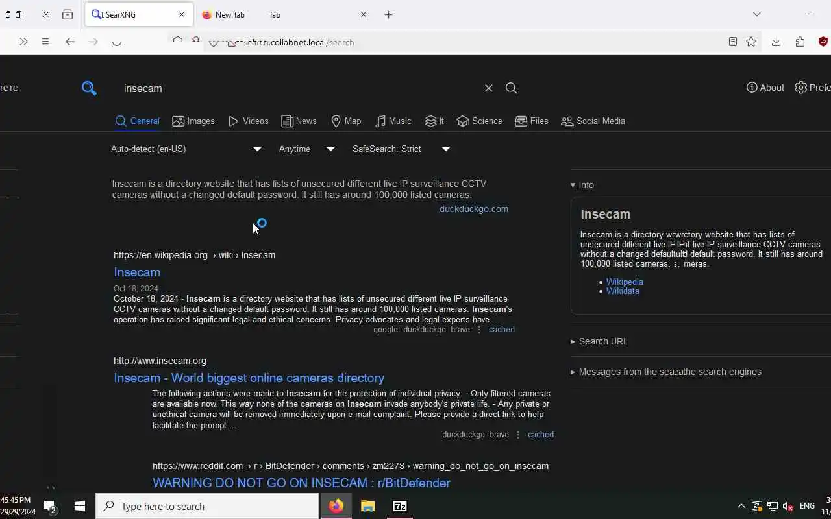
Task: Click the taskbar search box
Action: point(207,506)
